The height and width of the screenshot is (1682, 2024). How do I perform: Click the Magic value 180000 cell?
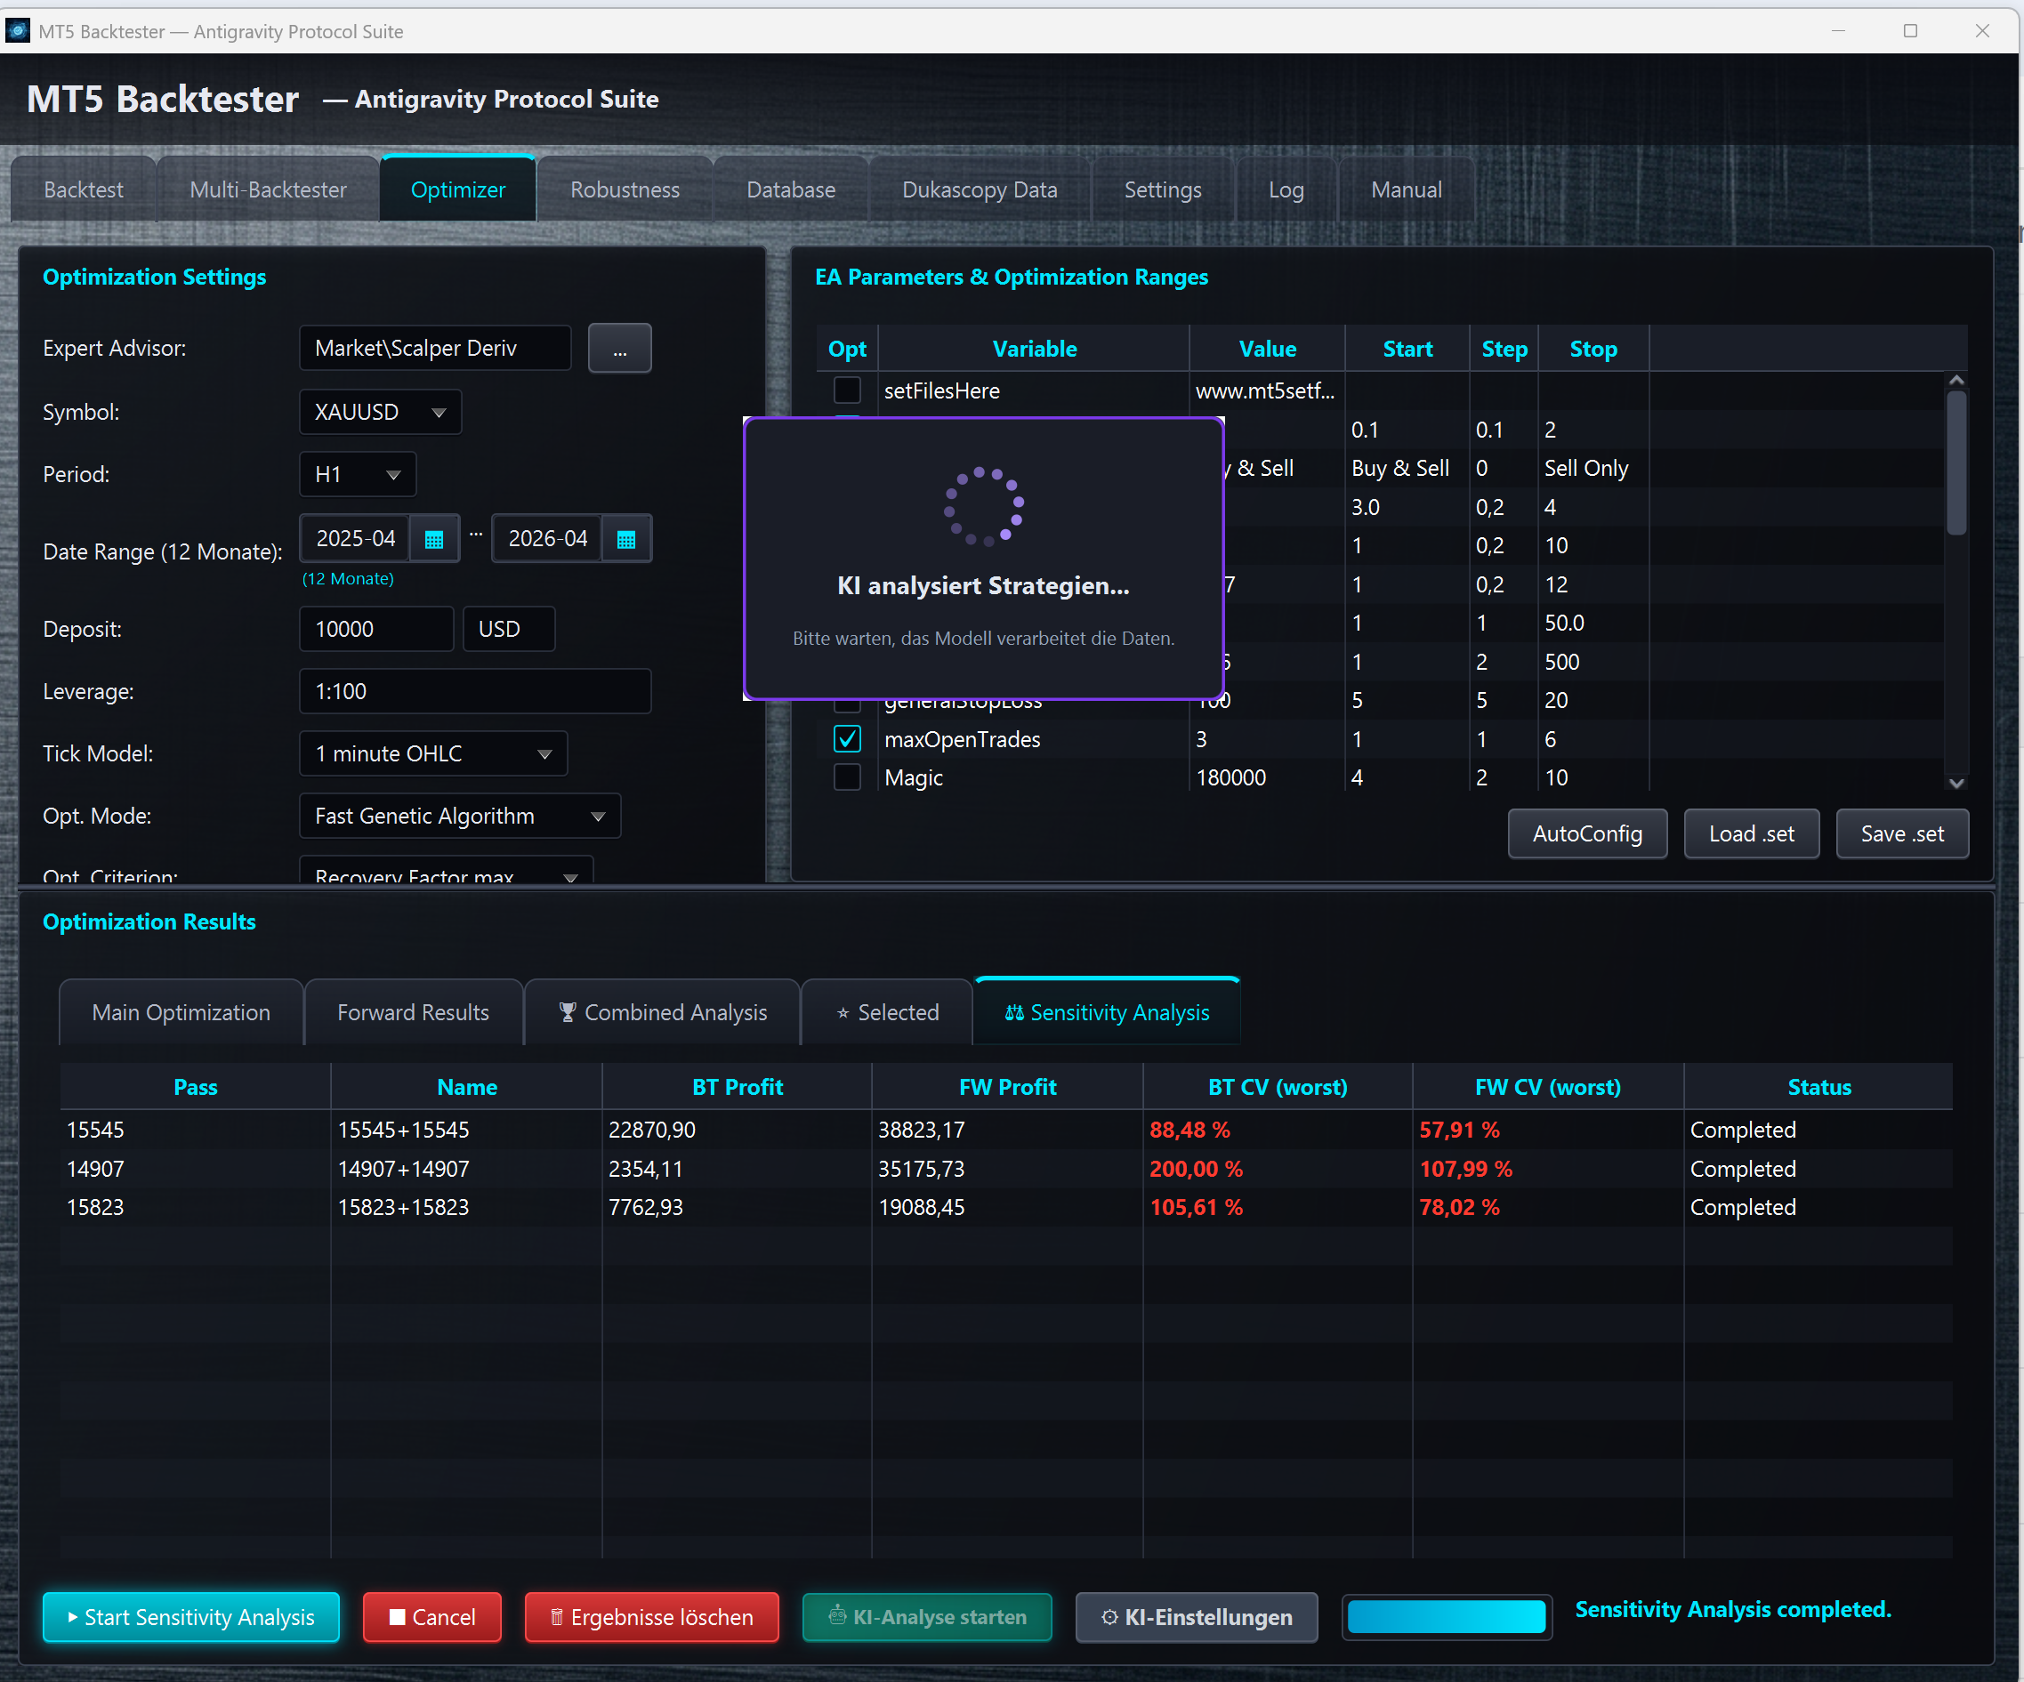[x=1267, y=777]
